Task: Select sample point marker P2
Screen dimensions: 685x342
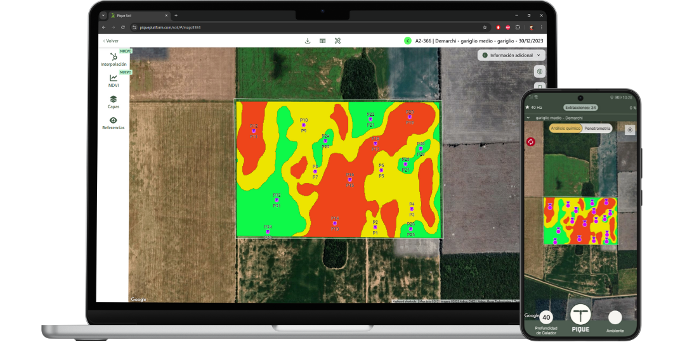Action: tap(375, 227)
